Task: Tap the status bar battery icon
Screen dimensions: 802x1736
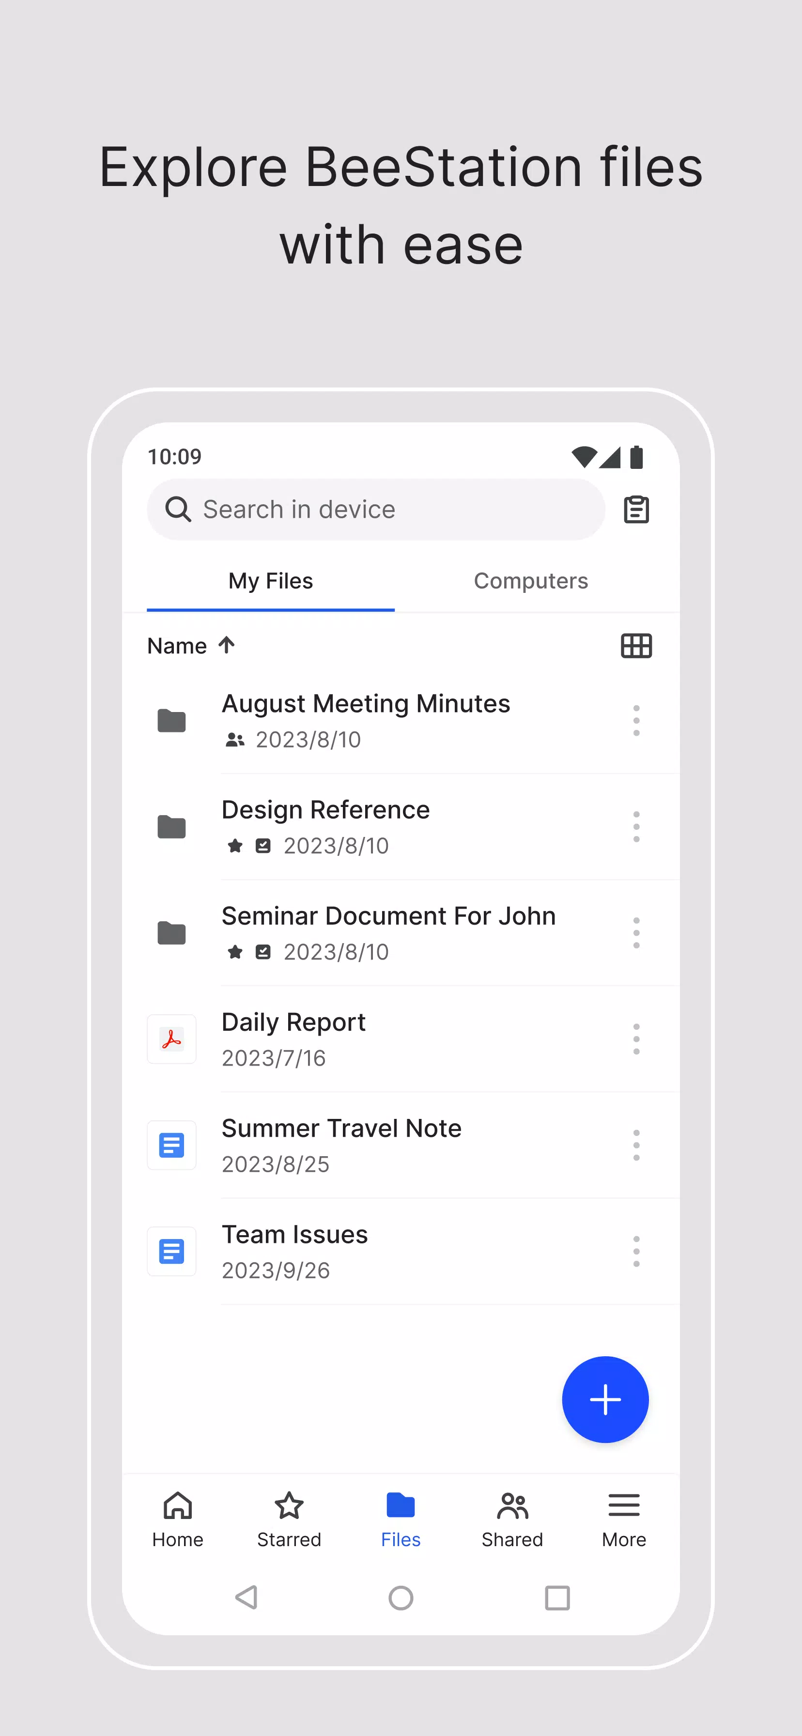Action: (636, 457)
